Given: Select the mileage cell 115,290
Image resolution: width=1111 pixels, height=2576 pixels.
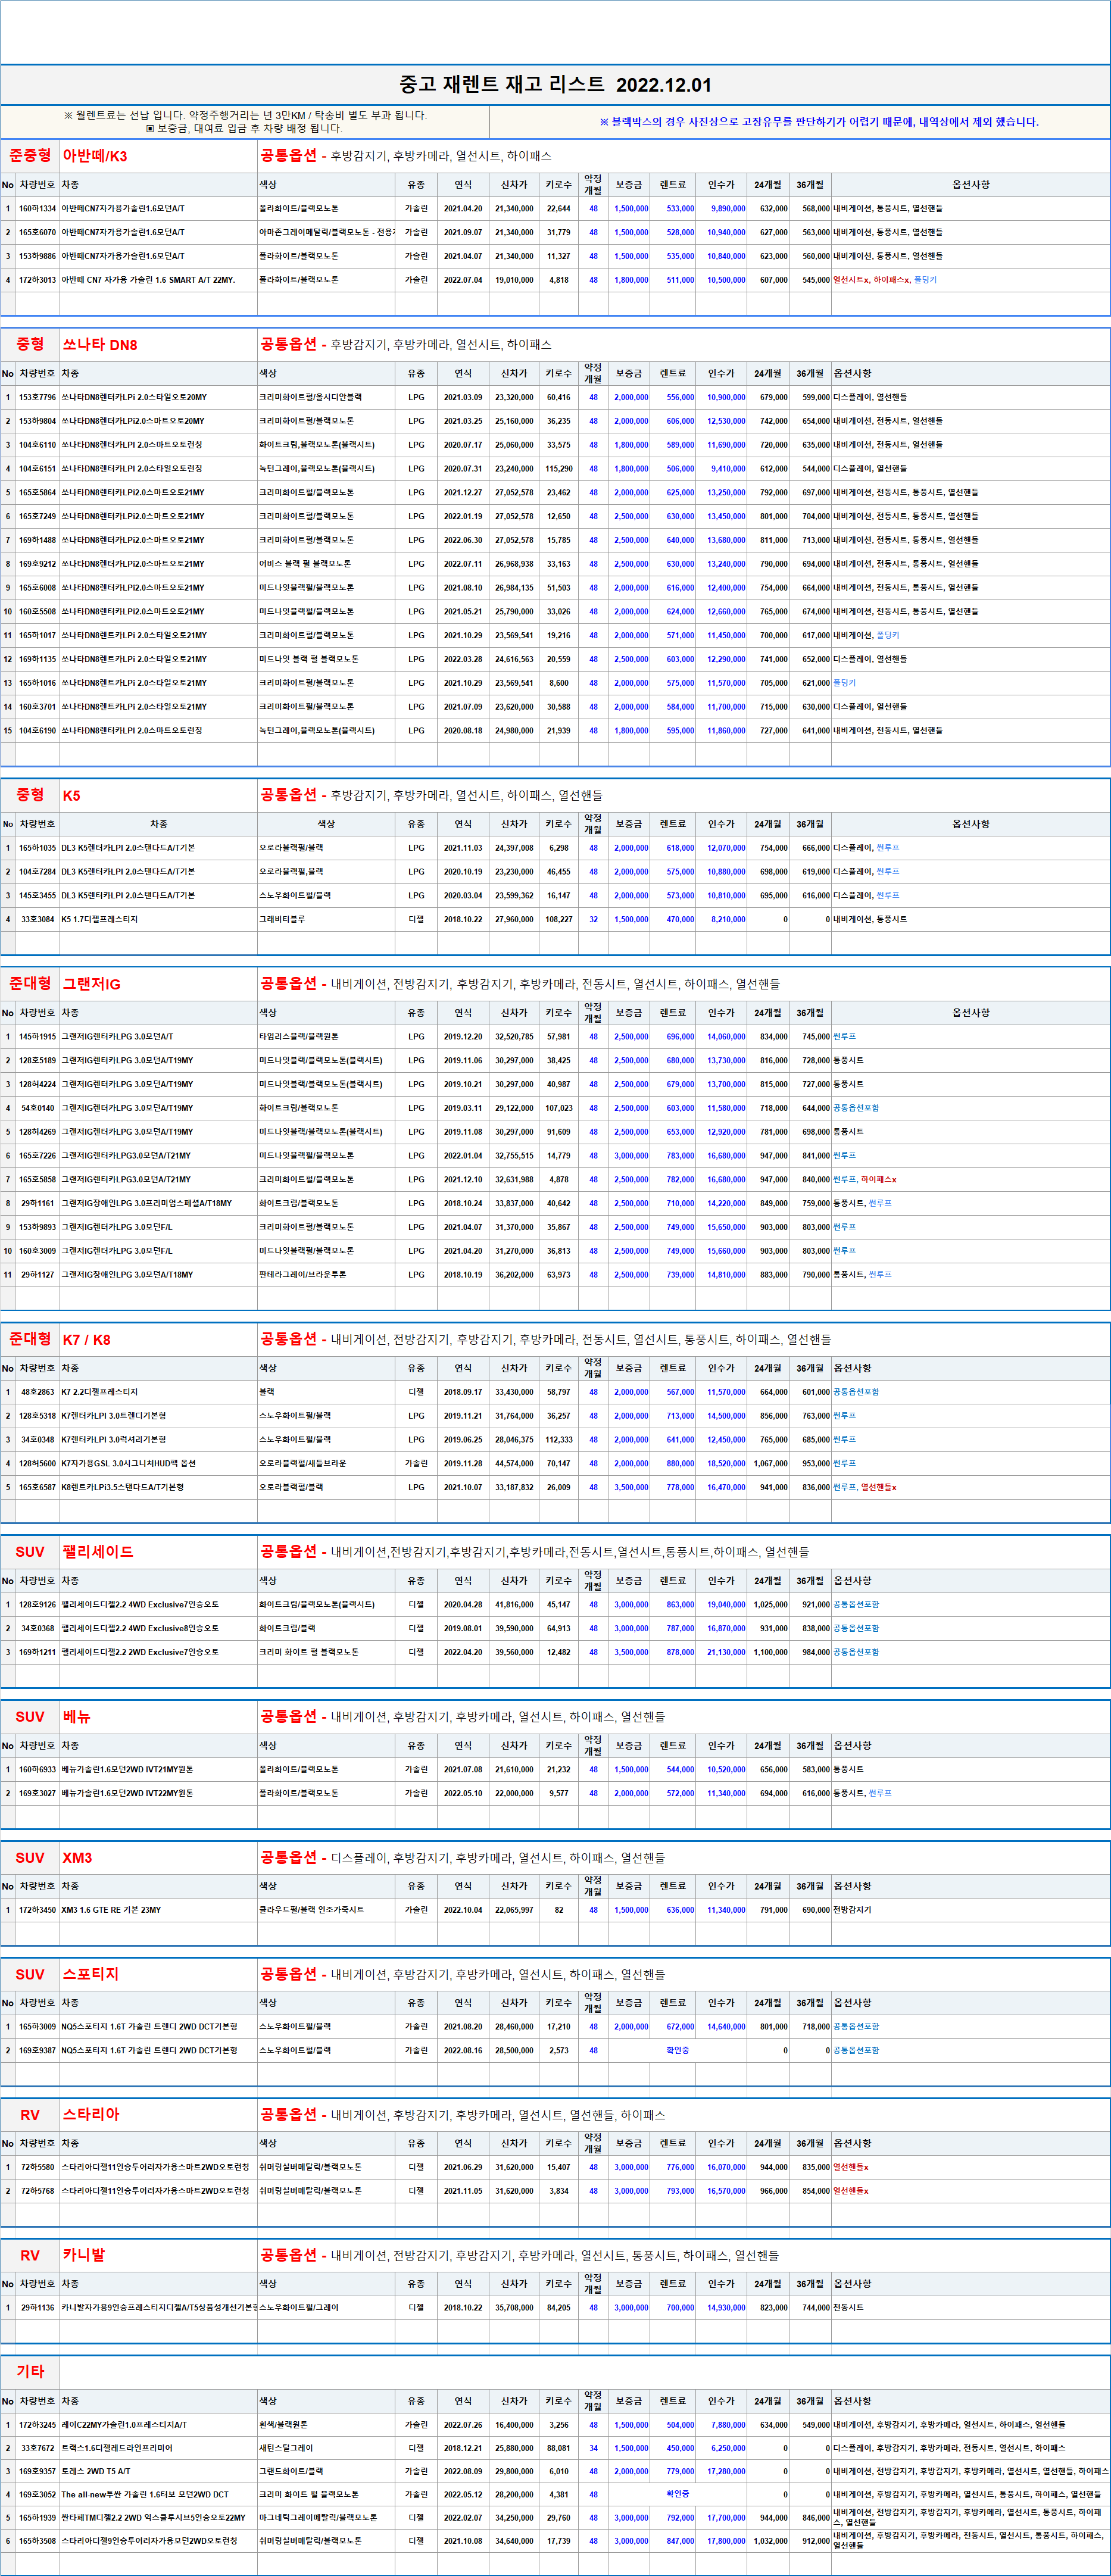Looking at the screenshot, I should [559, 469].
